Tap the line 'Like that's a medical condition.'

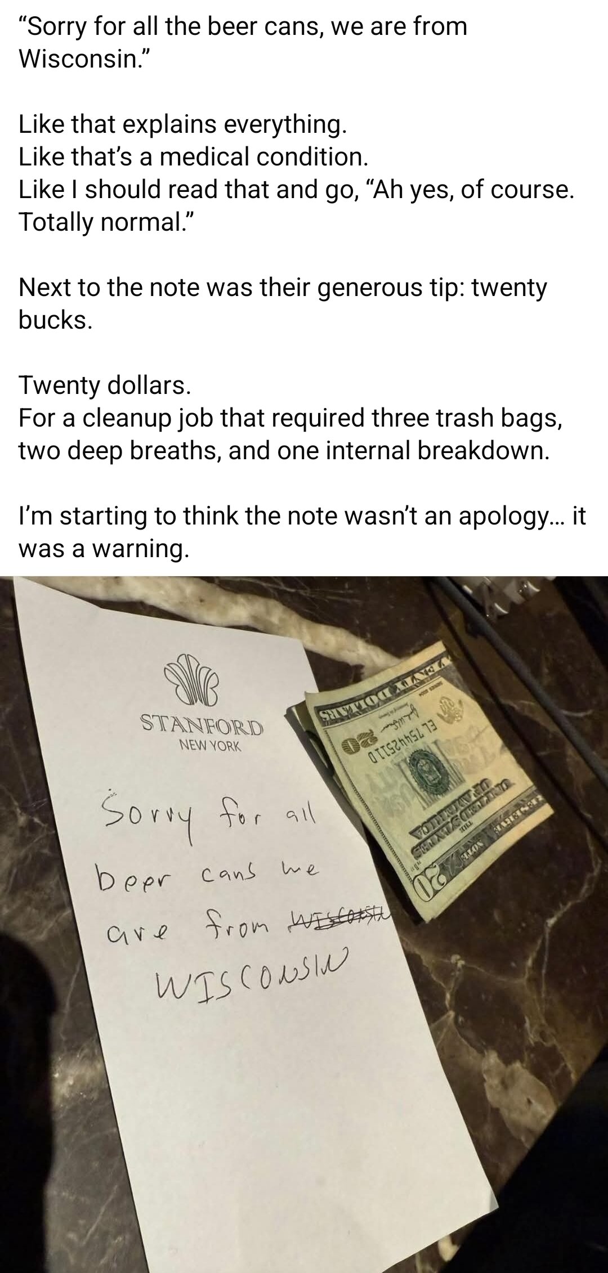193,156
